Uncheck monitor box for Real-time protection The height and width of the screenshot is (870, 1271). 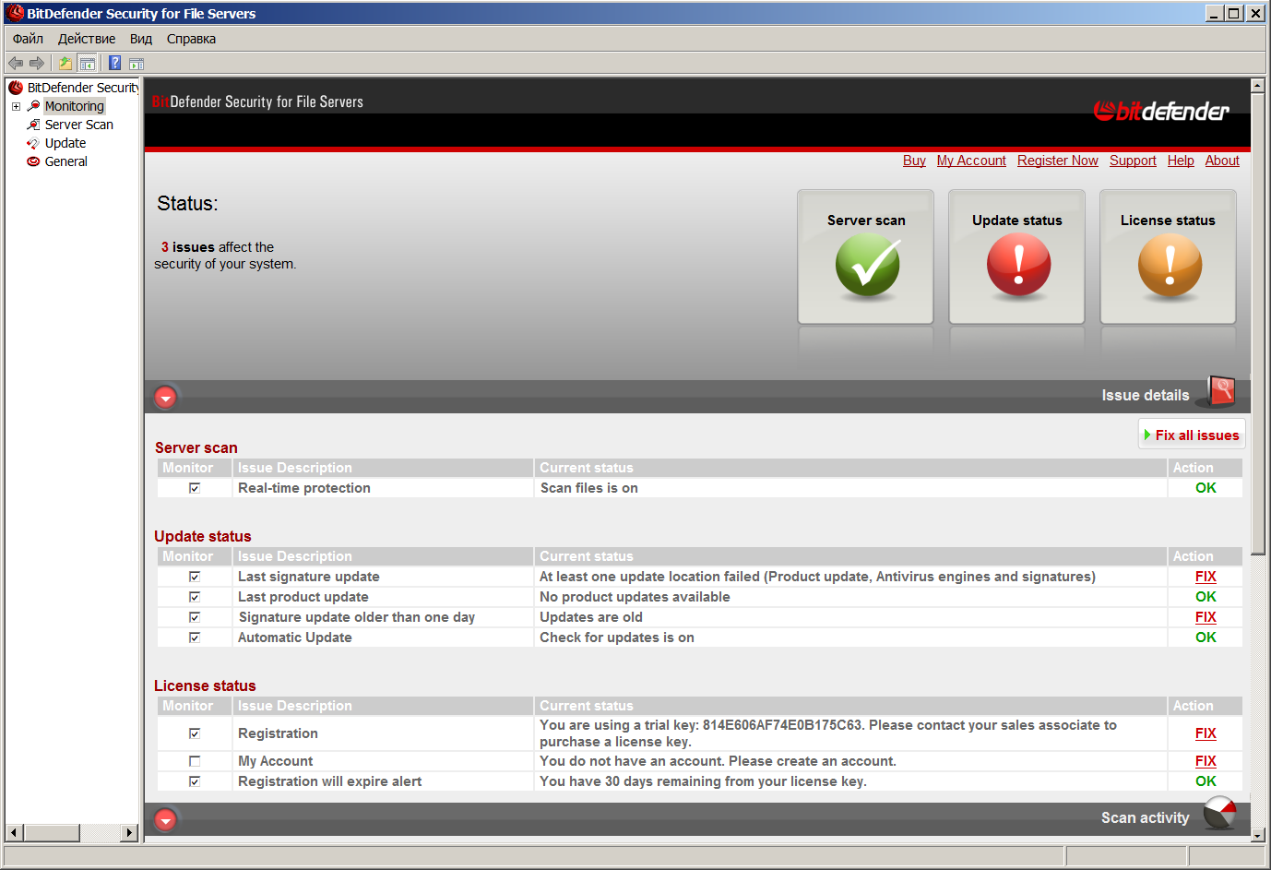[195, 488]
